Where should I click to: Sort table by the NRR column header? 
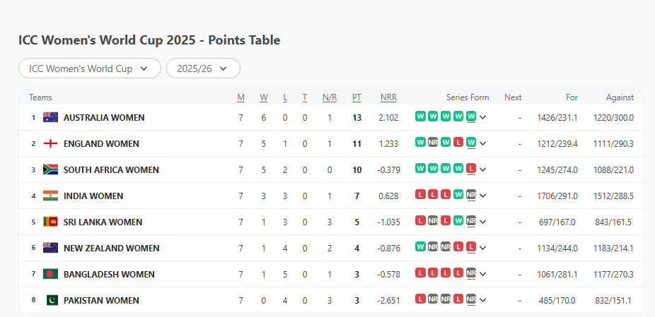click(388, 97)
